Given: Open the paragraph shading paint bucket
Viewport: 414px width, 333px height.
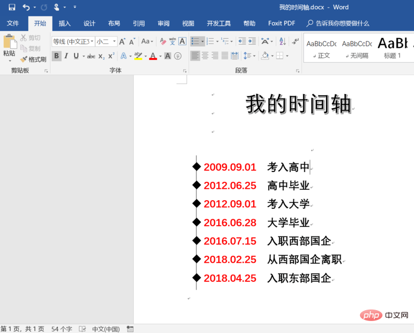Looking at the screenshot, I should (265, 56).
